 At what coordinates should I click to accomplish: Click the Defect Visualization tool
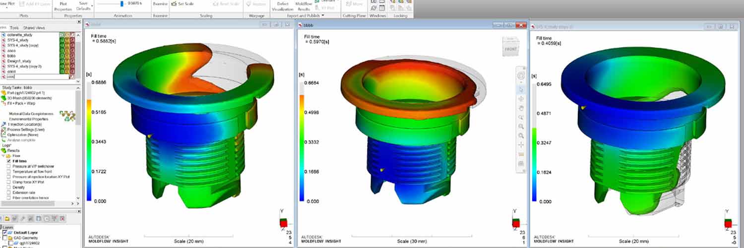click(x=282, y=6)
